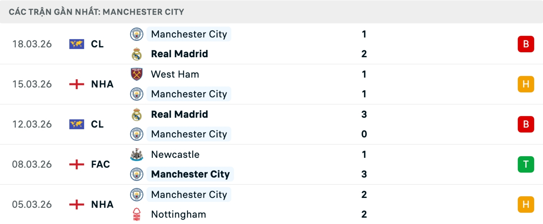Screen dimensions: 543x224
Task: Click Real Madrid crest in 18.03.26 match
Action: coord(137,54)
